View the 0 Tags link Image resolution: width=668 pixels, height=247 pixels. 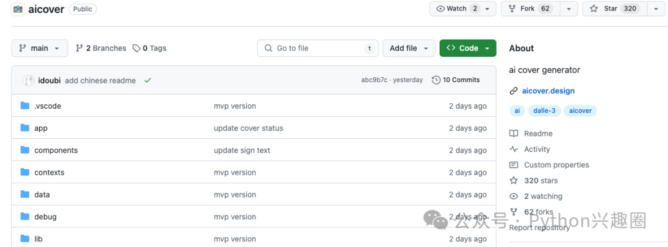pos(150,48)
